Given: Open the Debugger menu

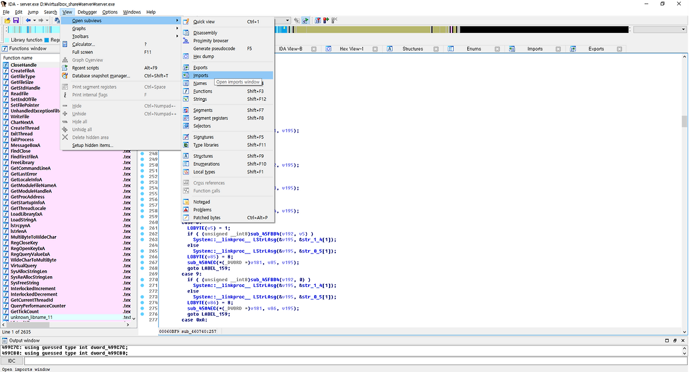Looking at the screenshot, I should tap(87, 12).
